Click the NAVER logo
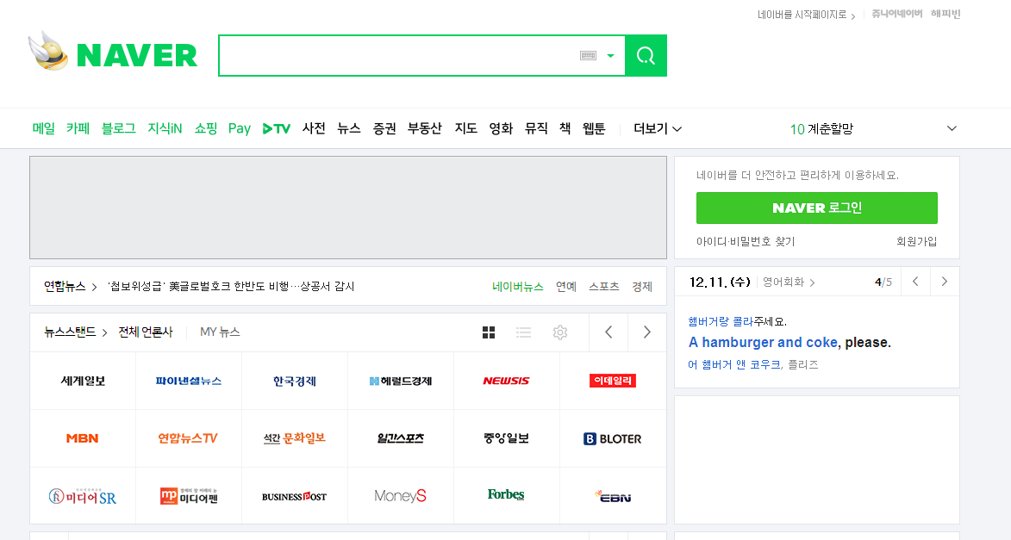Screen dimensions: 1011x540 click(x=137, y=55)
